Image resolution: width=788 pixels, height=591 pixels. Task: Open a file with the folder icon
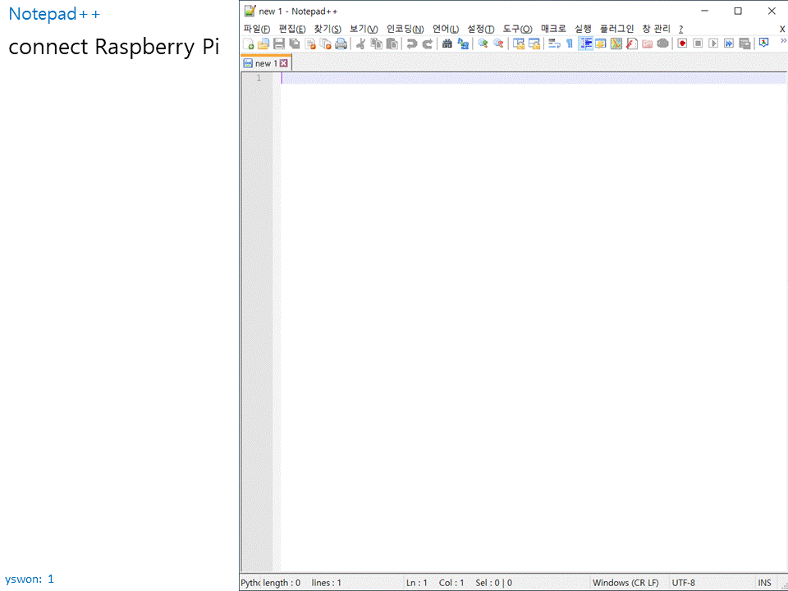263,44
